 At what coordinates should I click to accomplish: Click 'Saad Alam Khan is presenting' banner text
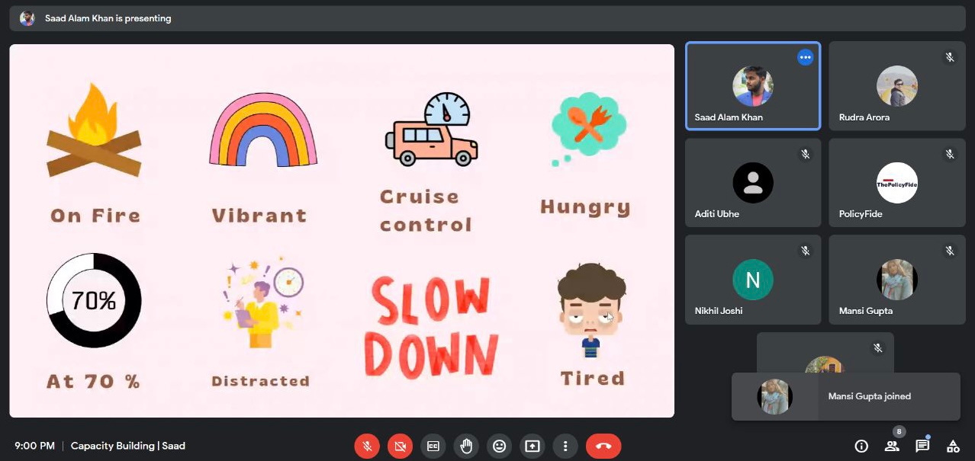[x=108, y=18]
